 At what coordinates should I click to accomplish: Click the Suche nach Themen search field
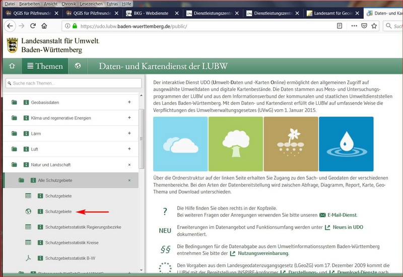[x=74, y=83]
